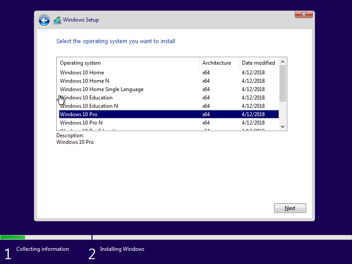Go back using the blue arrow button
Image resolution: width=352 pixels, height=264 pixels.
(x=44, y=20)
